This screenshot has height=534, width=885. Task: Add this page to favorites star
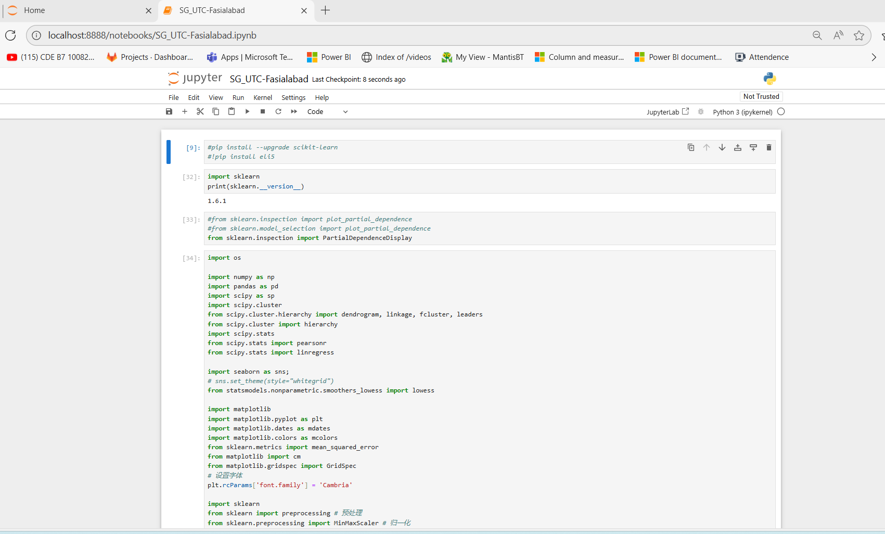click(859, 35)
